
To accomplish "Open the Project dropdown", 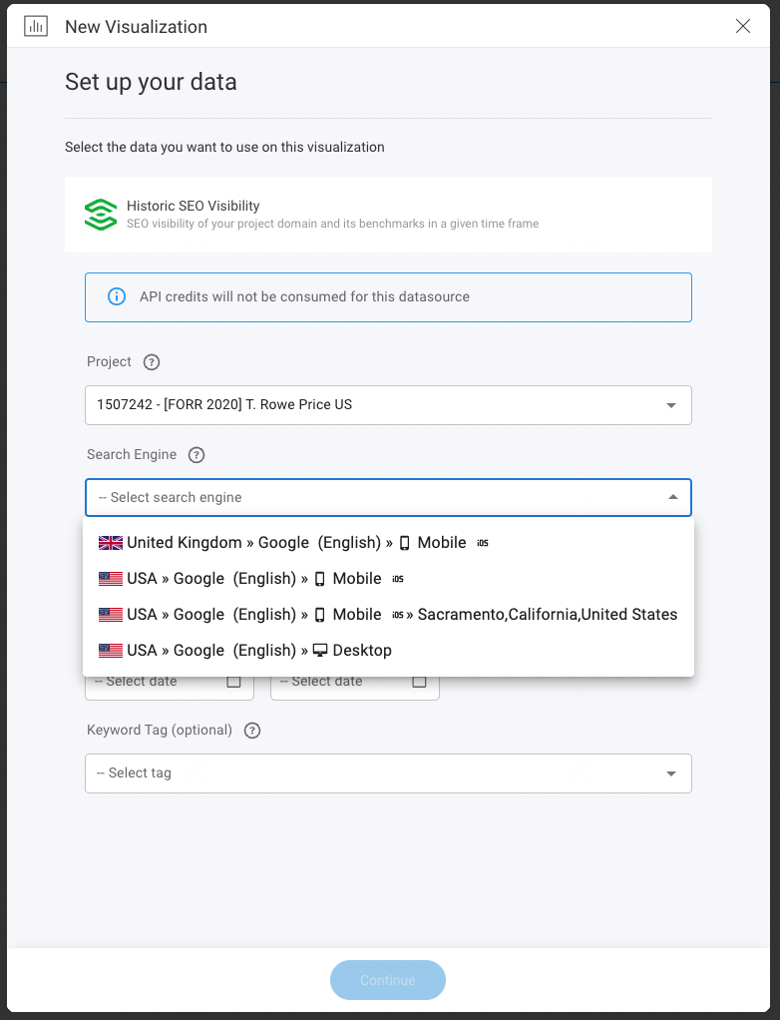I will point(388,405).
